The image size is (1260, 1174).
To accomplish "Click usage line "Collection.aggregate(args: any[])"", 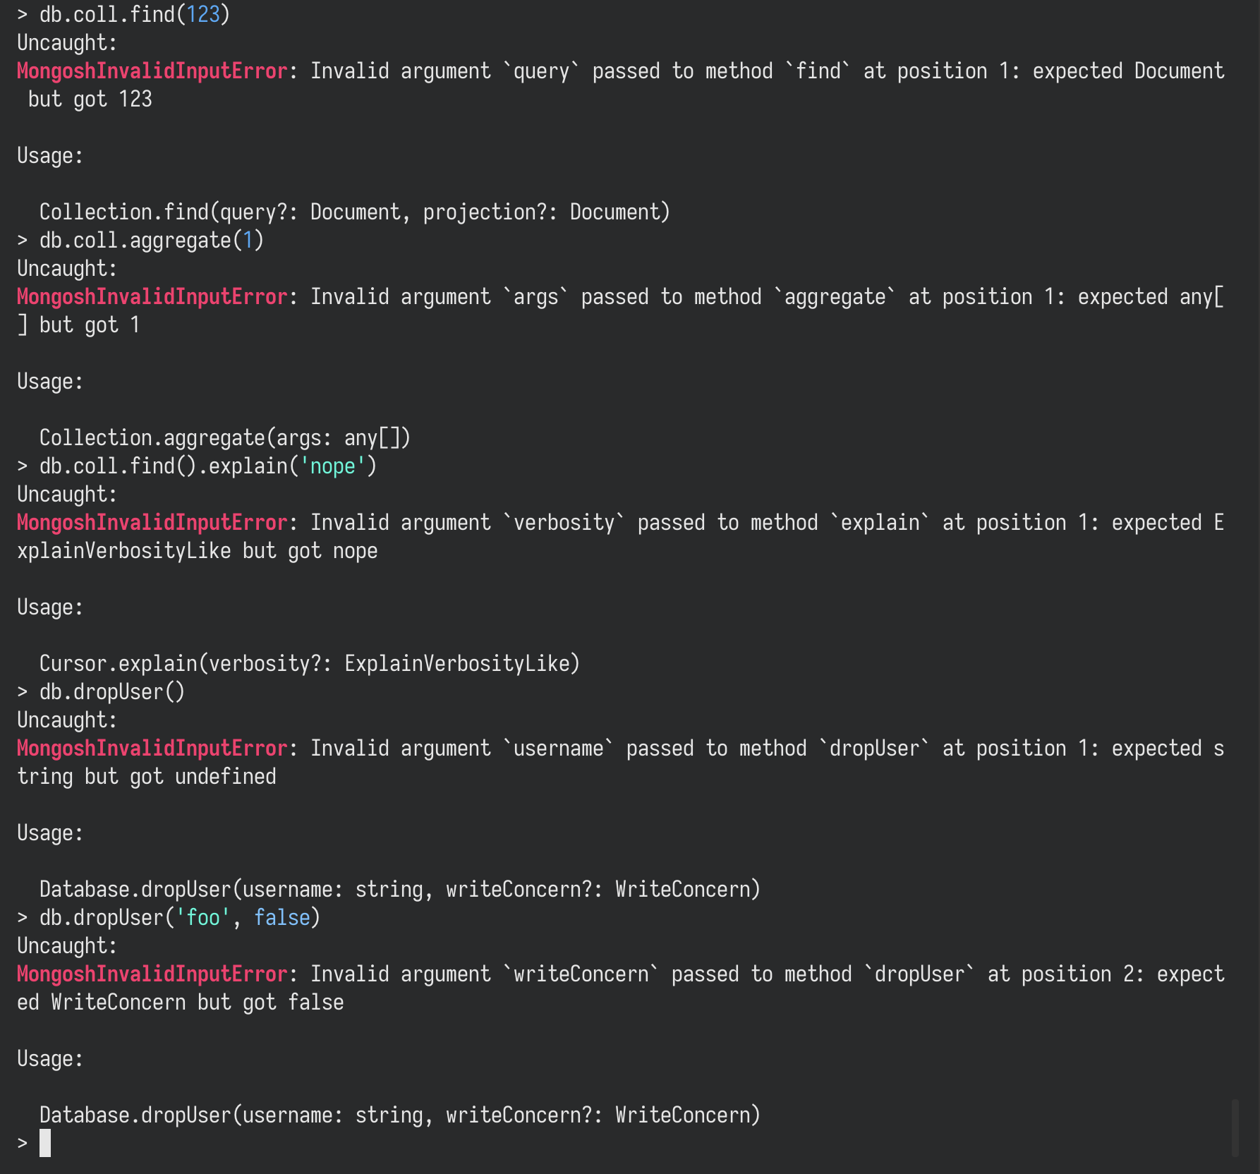I will [225, 438].
